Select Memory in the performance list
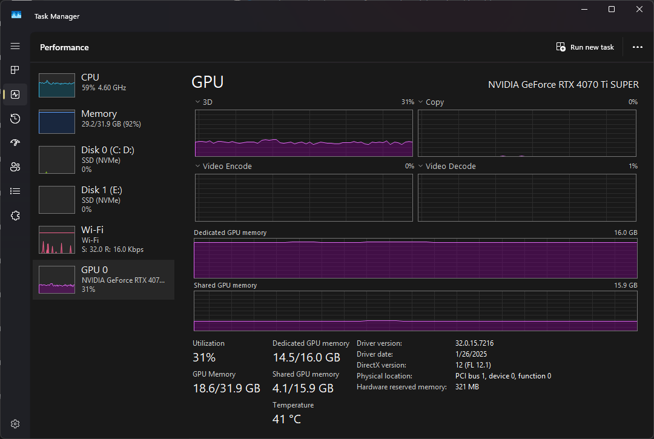Image resolution: width=654 pixels, height=439 pixels. click(104, 121)
